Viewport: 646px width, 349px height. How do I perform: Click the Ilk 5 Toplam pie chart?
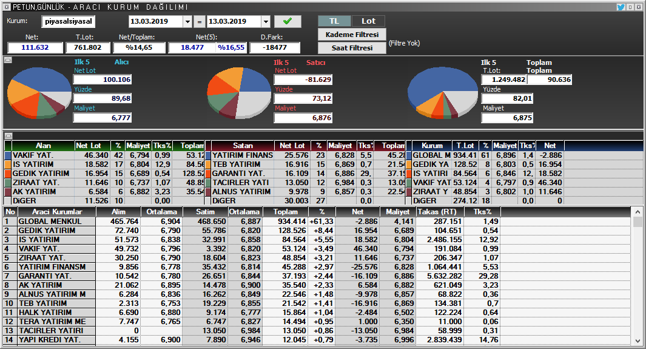(442, 92)
